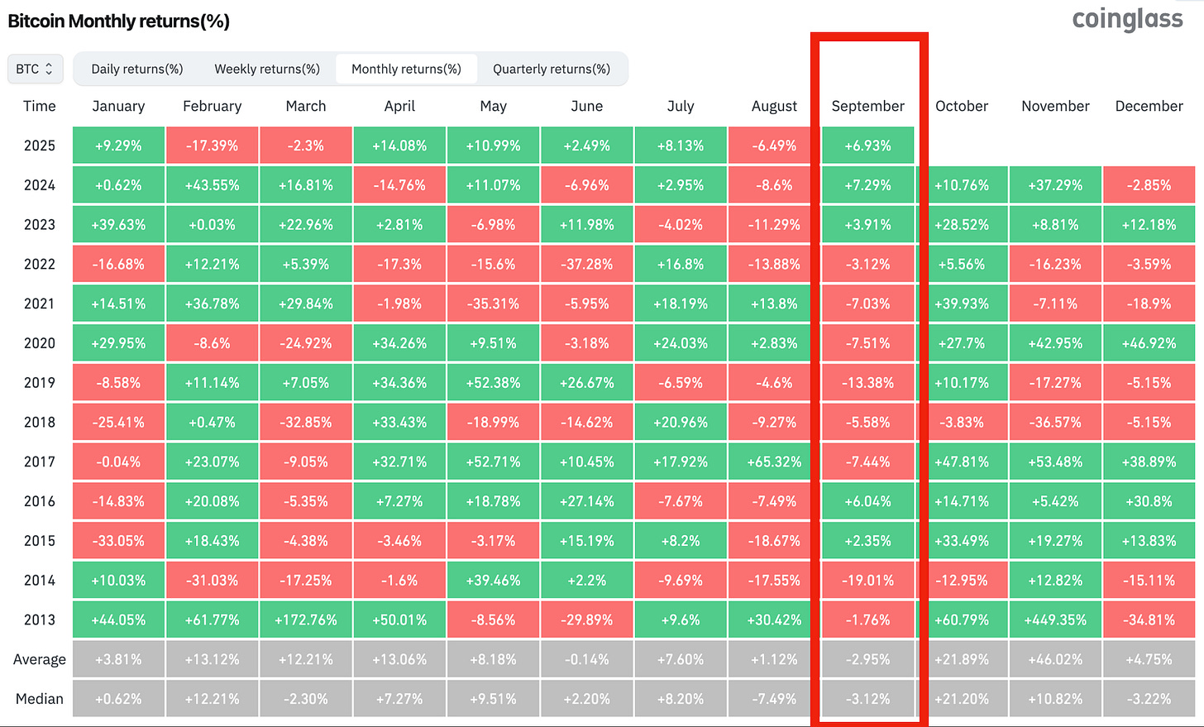This screenshot has width=1204, height=727.
Task: Switch to Quarterly returns(%) tab
Action: point(552,69)
